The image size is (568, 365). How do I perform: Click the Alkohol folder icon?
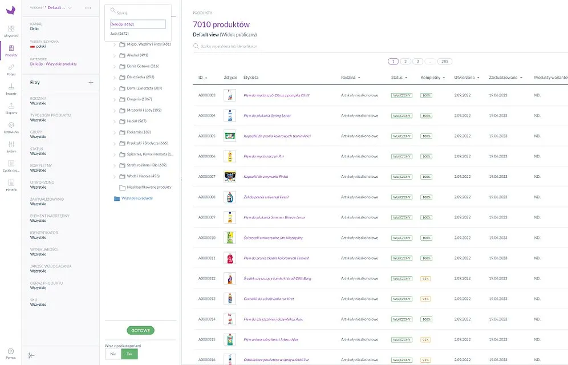[x=123, y=55]
